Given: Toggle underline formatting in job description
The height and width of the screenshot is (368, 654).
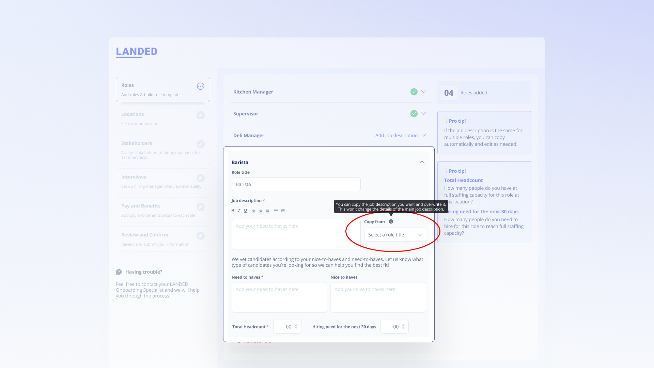Looking at the screenshot, I should point(245,211).
